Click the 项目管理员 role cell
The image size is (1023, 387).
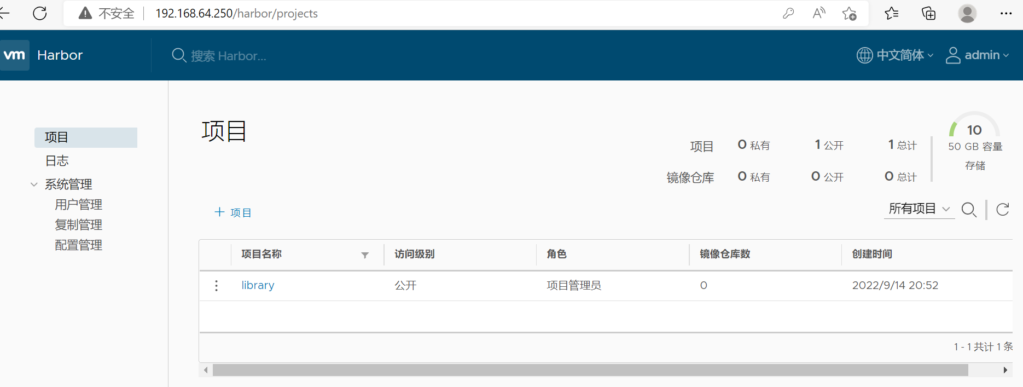[x=574, y=285]
